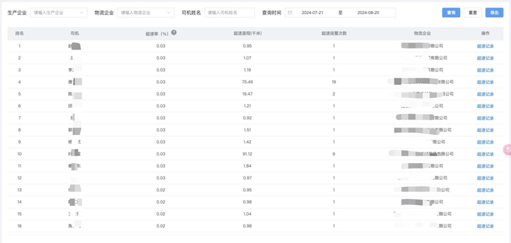The height and width of the screenshot is (243, 511).
Task: Click the pink floating widget icon
Action: click(507, 149)
